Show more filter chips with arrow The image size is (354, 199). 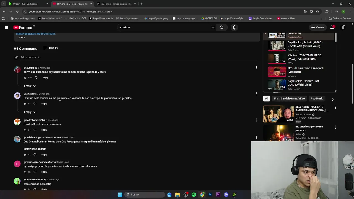pyautogui.click(x=333, y=99)
